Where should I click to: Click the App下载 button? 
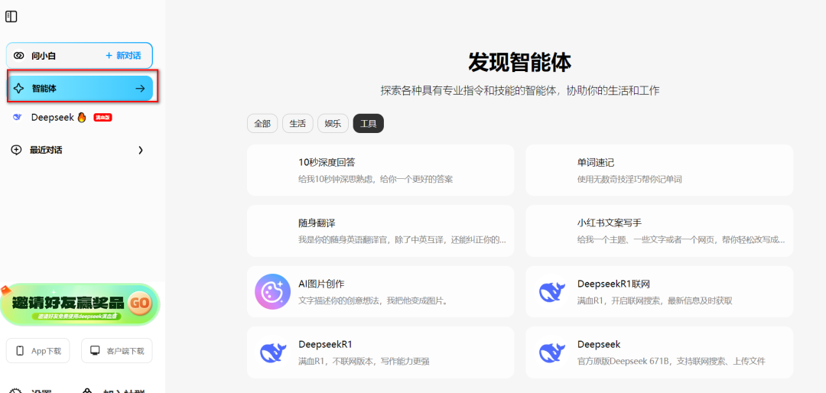pyautogui.click(x=38, y=351)
